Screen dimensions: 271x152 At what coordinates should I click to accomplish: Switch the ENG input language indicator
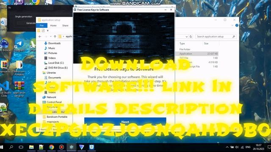click(248, 147)
